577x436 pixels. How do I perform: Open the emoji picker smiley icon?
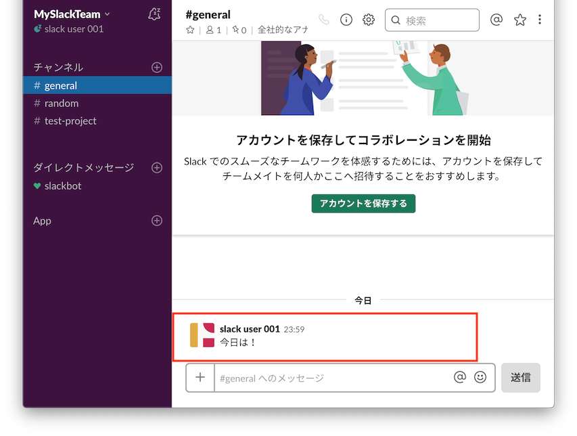point(480,377)
